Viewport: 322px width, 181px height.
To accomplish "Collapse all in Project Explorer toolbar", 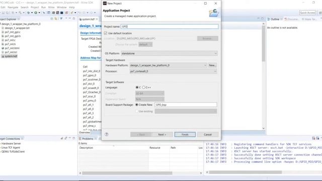I will (x=52, y=19).
